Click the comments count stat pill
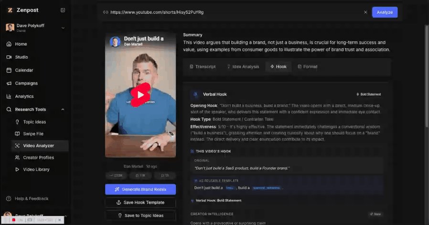Viewport: 429px width, 225px height. point(164,175)
